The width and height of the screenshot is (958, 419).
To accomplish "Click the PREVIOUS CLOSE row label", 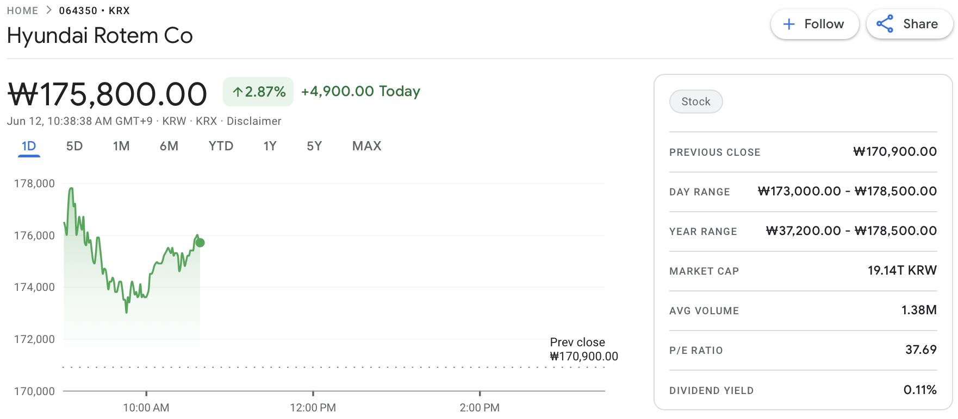I will (x=714, y=153).
